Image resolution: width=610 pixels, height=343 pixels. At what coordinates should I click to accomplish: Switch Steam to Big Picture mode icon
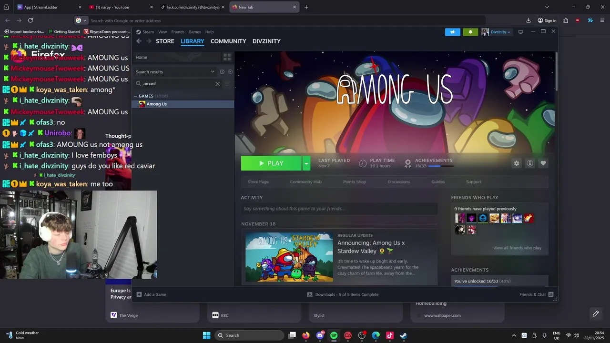click(520, 32)
